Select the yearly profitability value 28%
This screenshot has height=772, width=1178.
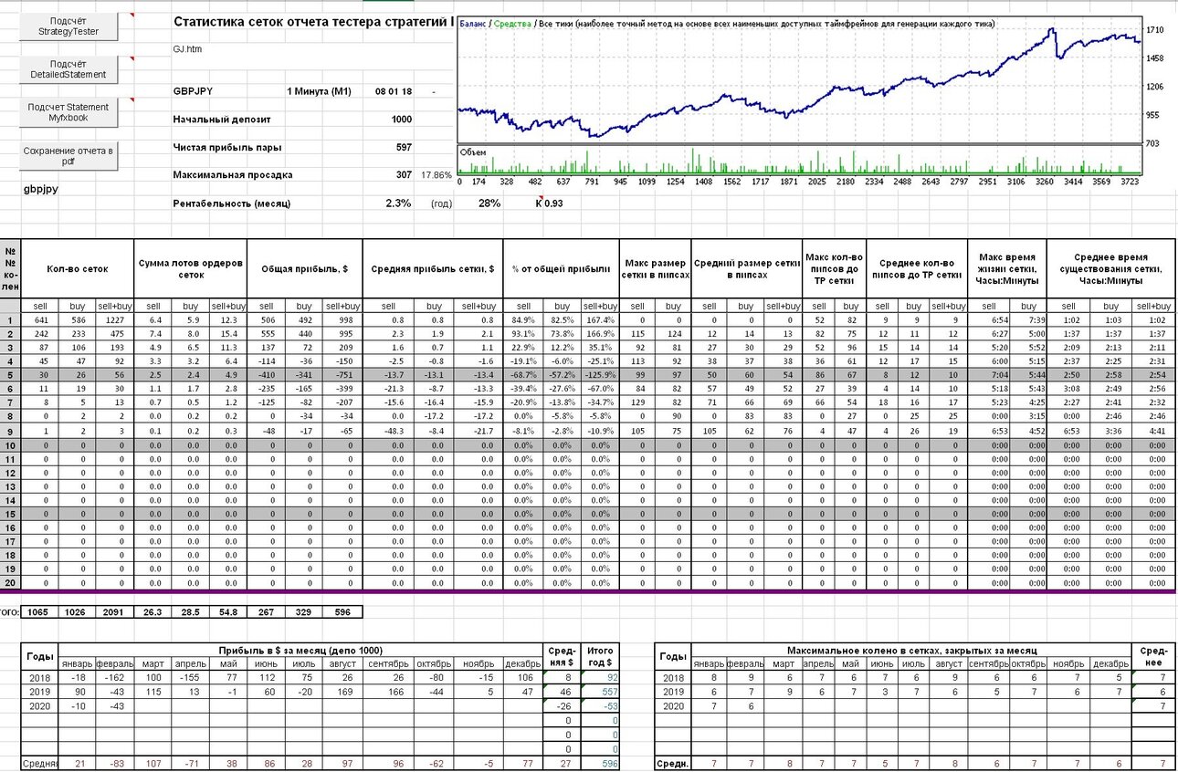pyautogui.click(x=489, y=203)
